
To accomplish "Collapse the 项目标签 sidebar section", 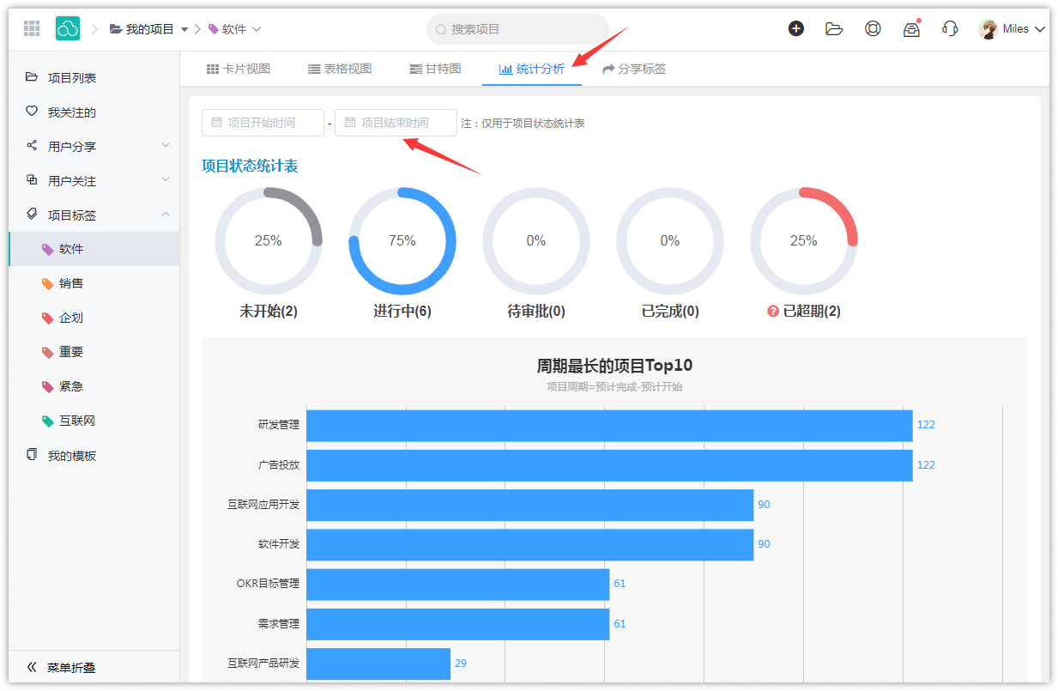I will 166,215.
